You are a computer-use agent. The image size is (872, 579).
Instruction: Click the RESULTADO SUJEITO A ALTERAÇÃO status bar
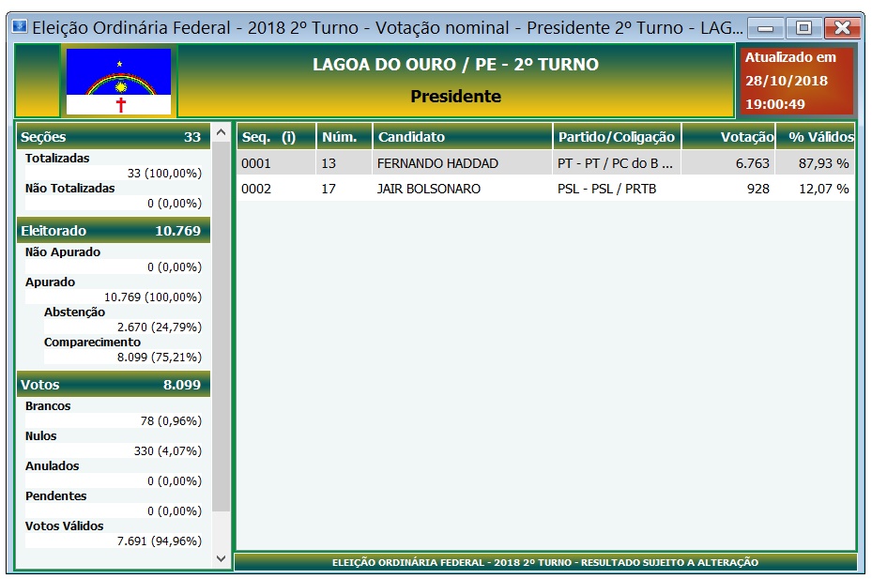pos(545,563)
